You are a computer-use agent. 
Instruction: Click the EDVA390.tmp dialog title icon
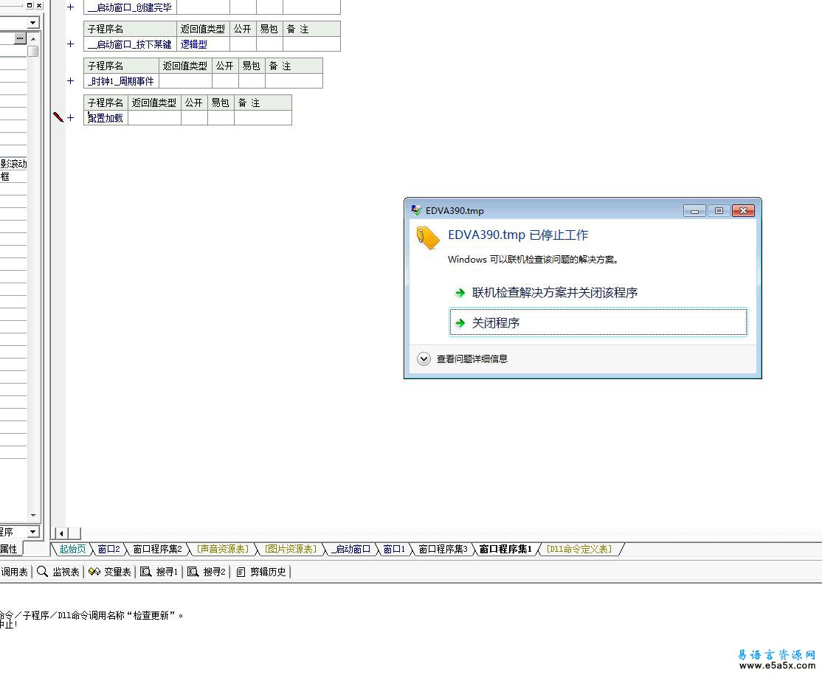[x=416, y=210]
